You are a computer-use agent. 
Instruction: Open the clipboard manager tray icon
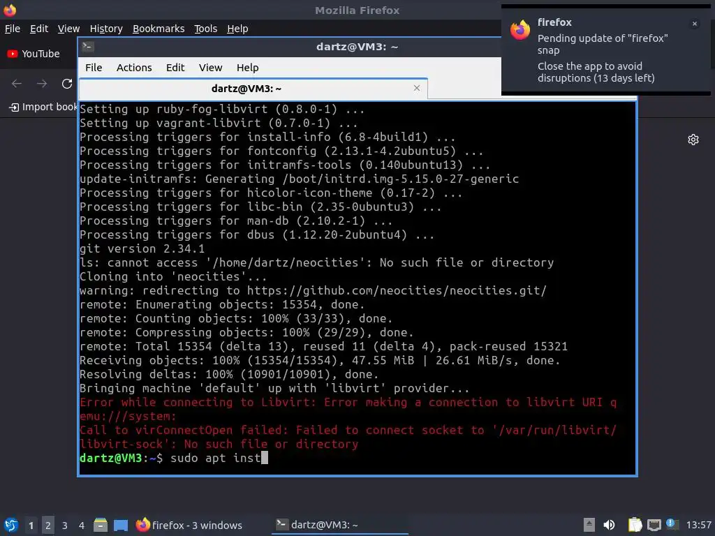point(634,525)
